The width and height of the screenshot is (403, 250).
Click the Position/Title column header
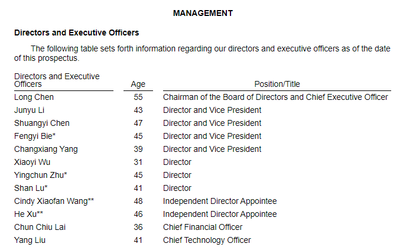tap(277, 85)
